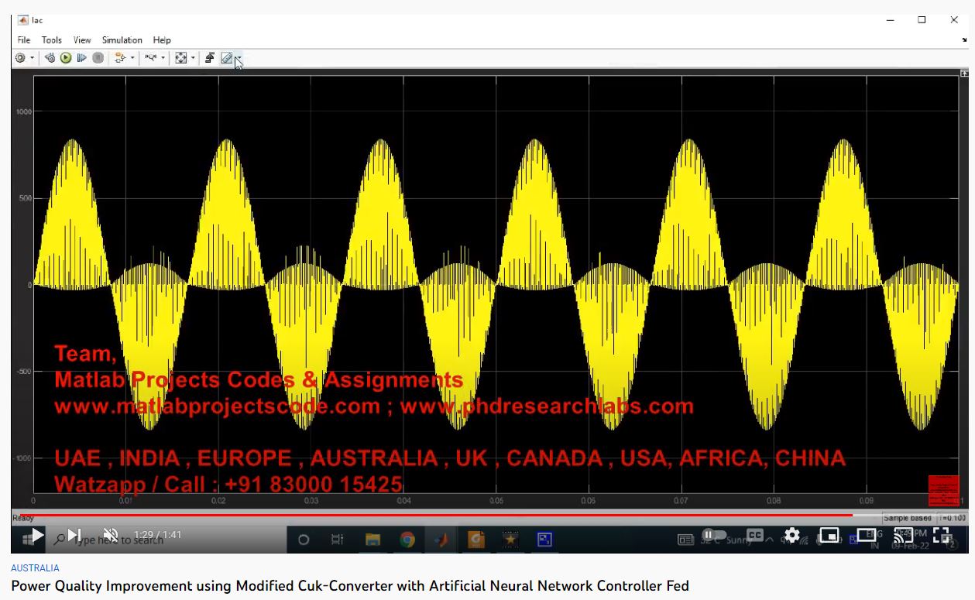Expand the measurements dropdown arrow
Screen dimensions: 975x600
coord(239,58)
